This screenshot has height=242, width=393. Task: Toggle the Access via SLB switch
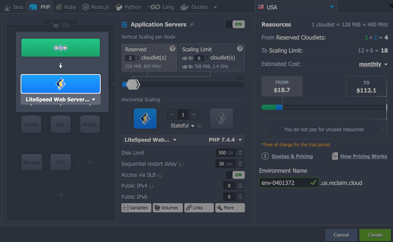point(235,175)
